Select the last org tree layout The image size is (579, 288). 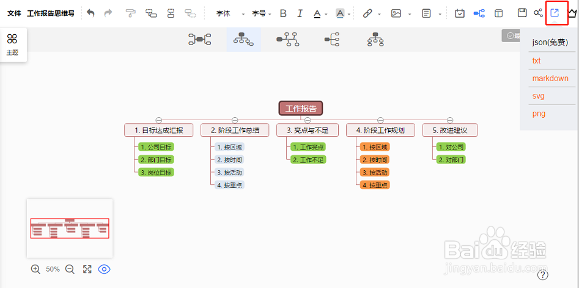(376, 40)
